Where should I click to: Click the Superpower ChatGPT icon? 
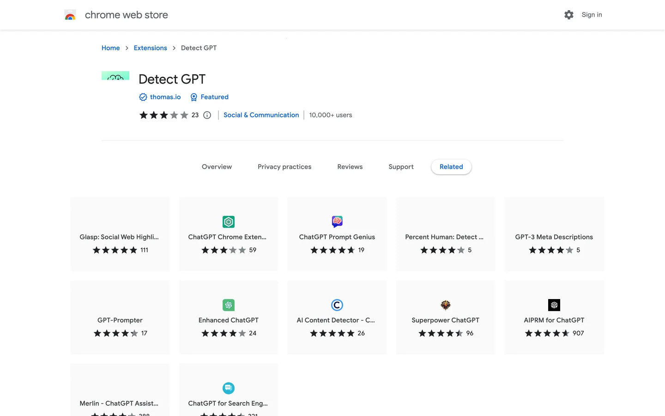(x=446, y=305)
